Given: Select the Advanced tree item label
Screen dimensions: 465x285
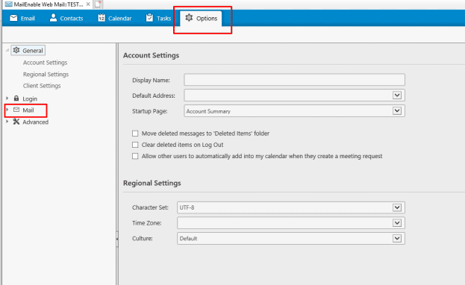Looking at the screenshot, I should 35,122.
